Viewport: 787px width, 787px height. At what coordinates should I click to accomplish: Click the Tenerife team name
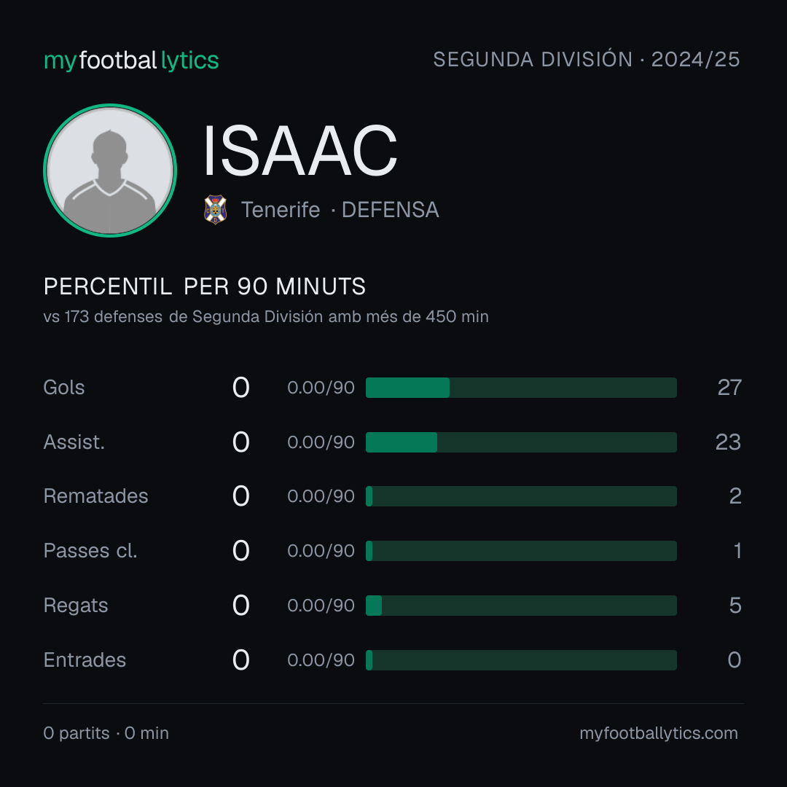point(281,210)
